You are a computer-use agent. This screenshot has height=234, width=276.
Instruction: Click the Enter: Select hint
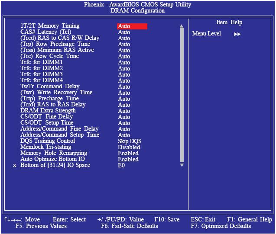(x=69, y=219)
